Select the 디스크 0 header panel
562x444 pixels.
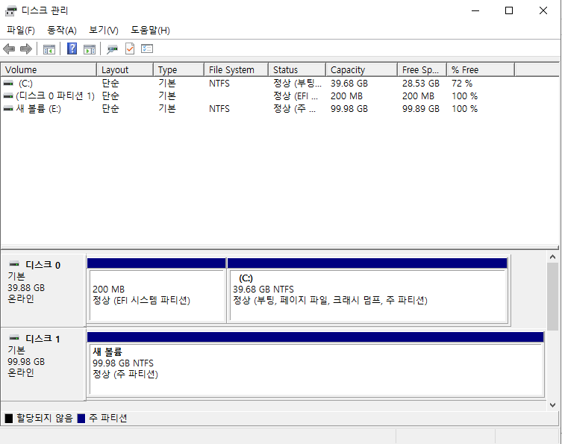[43, 290]
